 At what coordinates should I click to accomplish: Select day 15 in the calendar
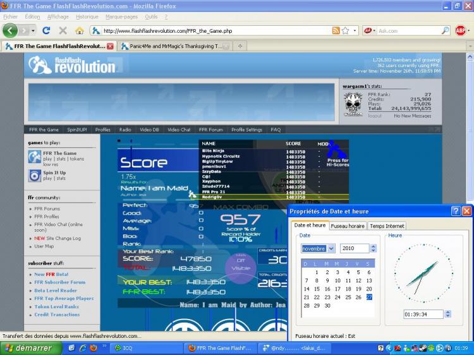point(317,289)
